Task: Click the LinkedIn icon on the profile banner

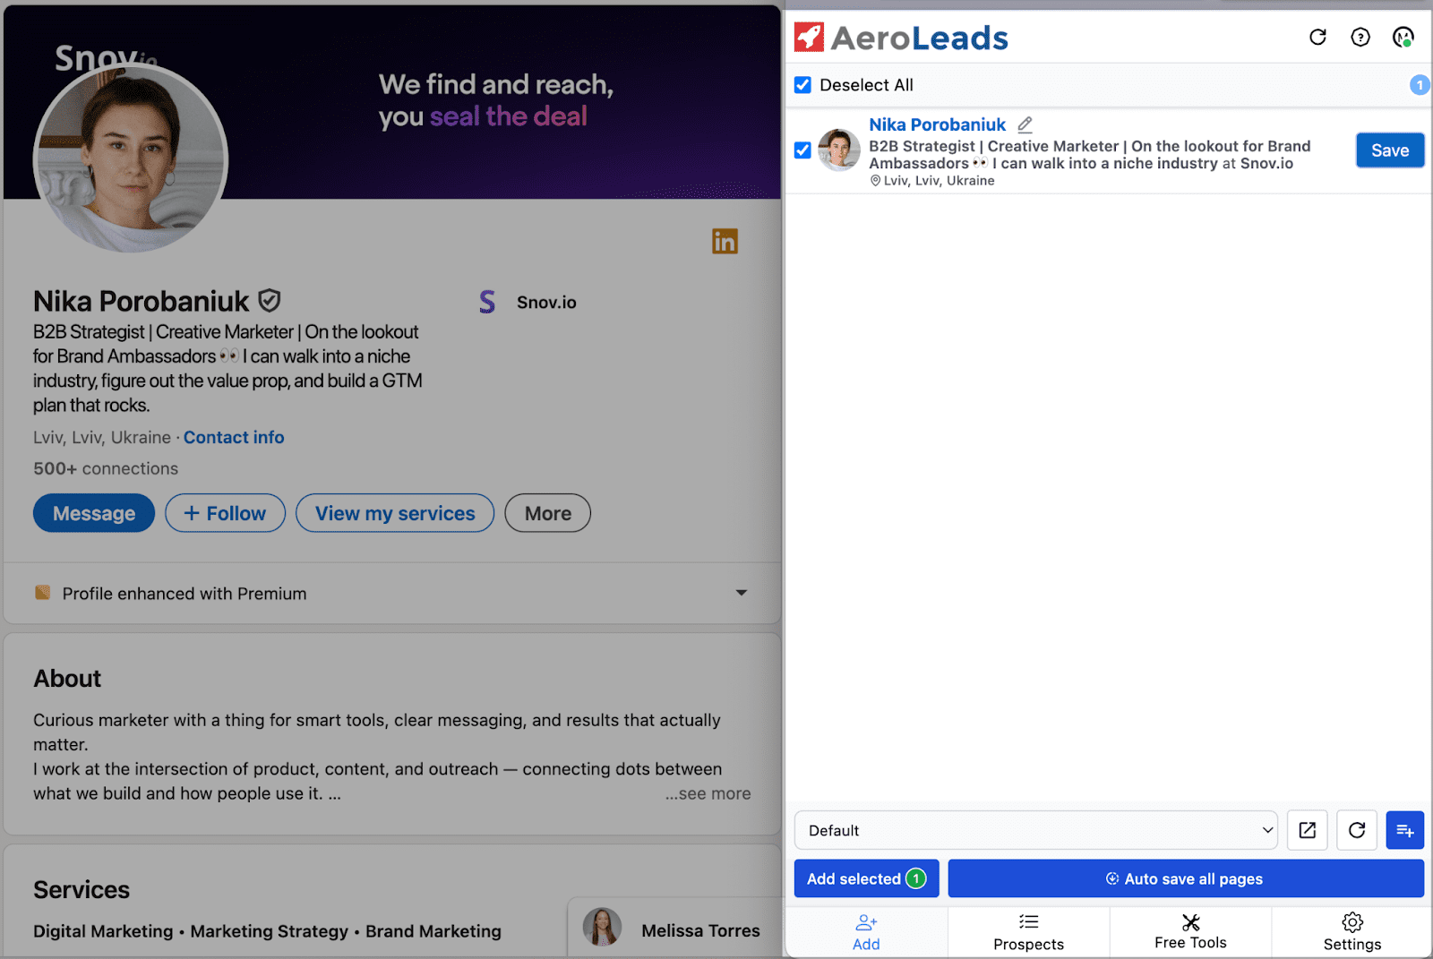Action: pos(725,241)
